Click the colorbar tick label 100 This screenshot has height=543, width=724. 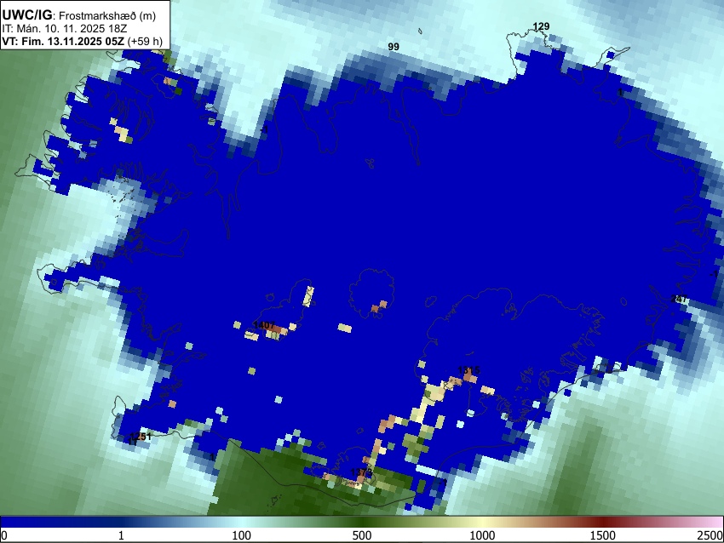(x=242, y=535)
